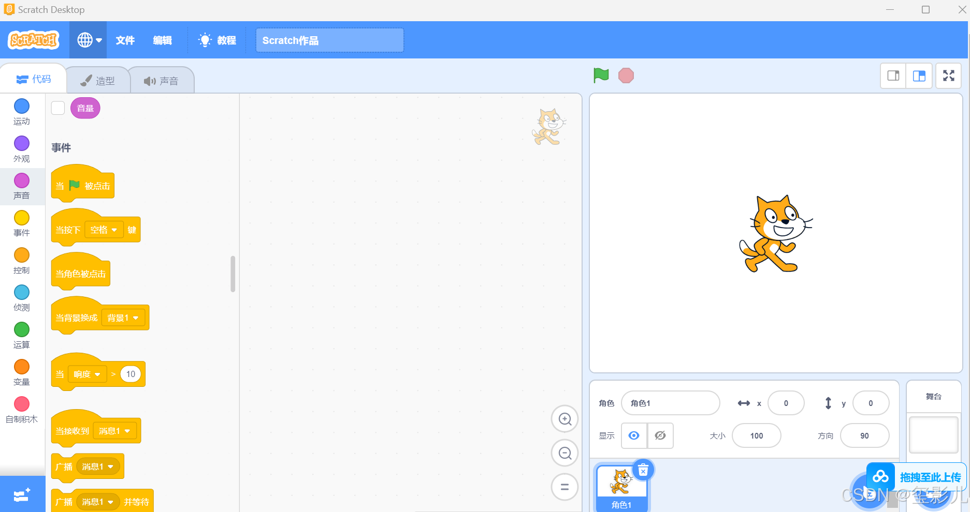Select the 运算 operators category
The image size is (970, 512).
[x=22, y=336]
